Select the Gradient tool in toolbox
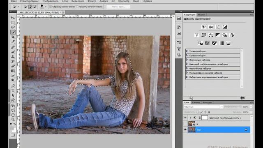 pyautogui.click(x=13, y=71)
